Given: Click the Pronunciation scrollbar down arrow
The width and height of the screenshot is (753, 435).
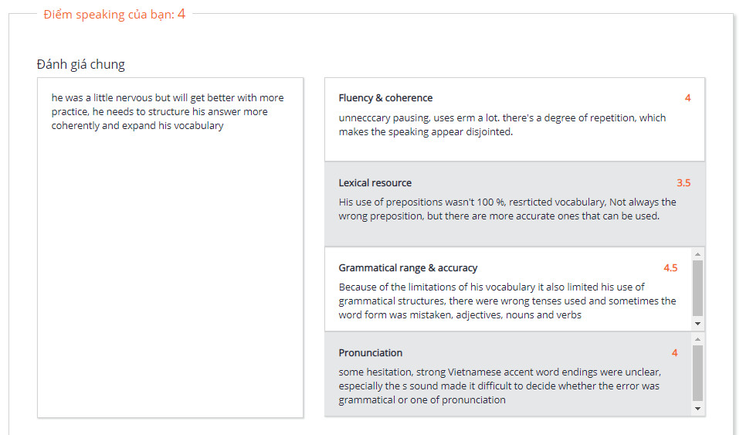Looking at the screenshot, I should [697, 408].
